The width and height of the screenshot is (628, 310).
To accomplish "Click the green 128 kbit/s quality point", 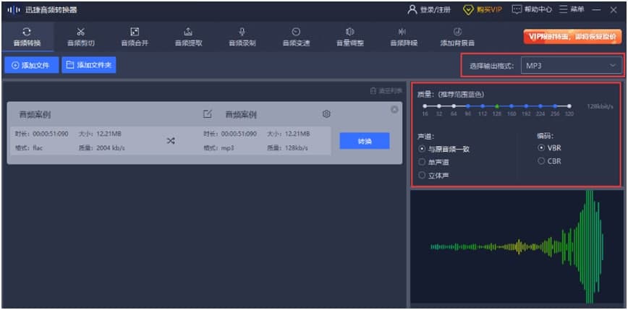I will tap(497, 106).
